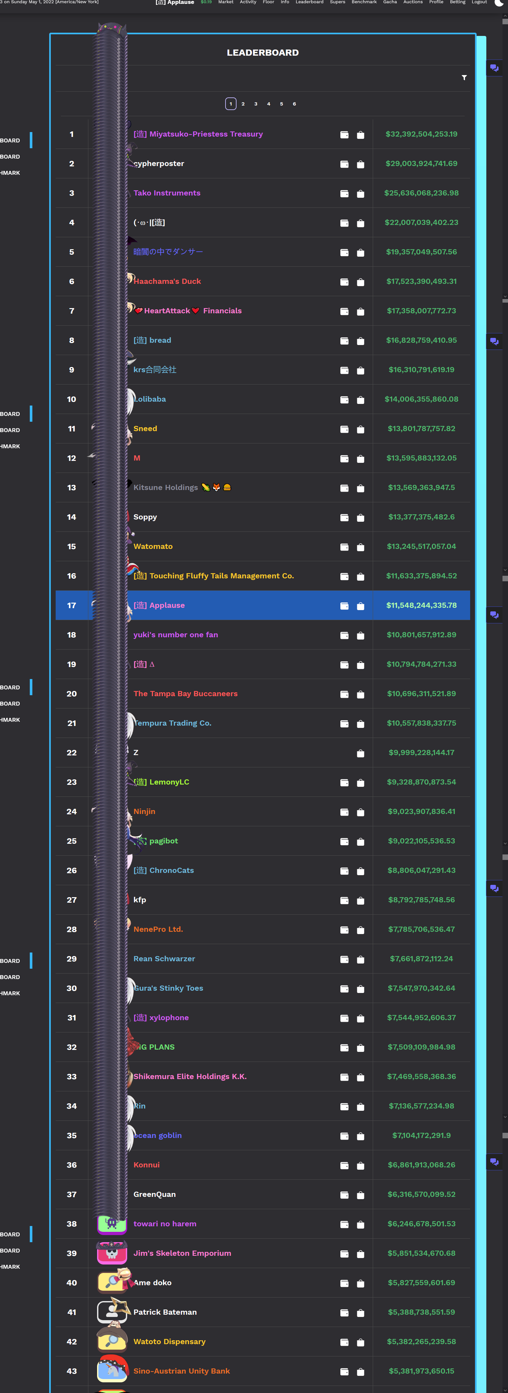Viewport: 508px width, 1393px height.
Task: Click shopping bag icon for Tako Instruments
Action: 360,194
